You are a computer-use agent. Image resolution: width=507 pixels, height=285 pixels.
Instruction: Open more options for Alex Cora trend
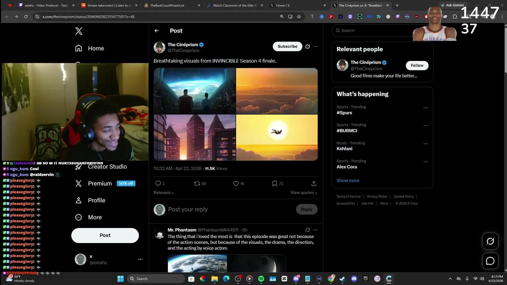point(426,162)
